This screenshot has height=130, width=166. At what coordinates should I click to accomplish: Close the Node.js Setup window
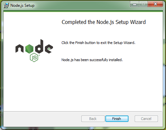(x=155, y=4)
